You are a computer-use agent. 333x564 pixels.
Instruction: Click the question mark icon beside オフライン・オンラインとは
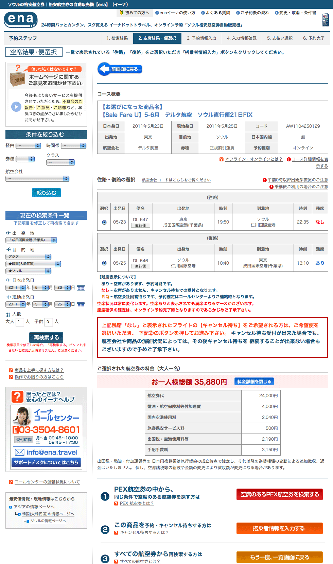point(221,159)
